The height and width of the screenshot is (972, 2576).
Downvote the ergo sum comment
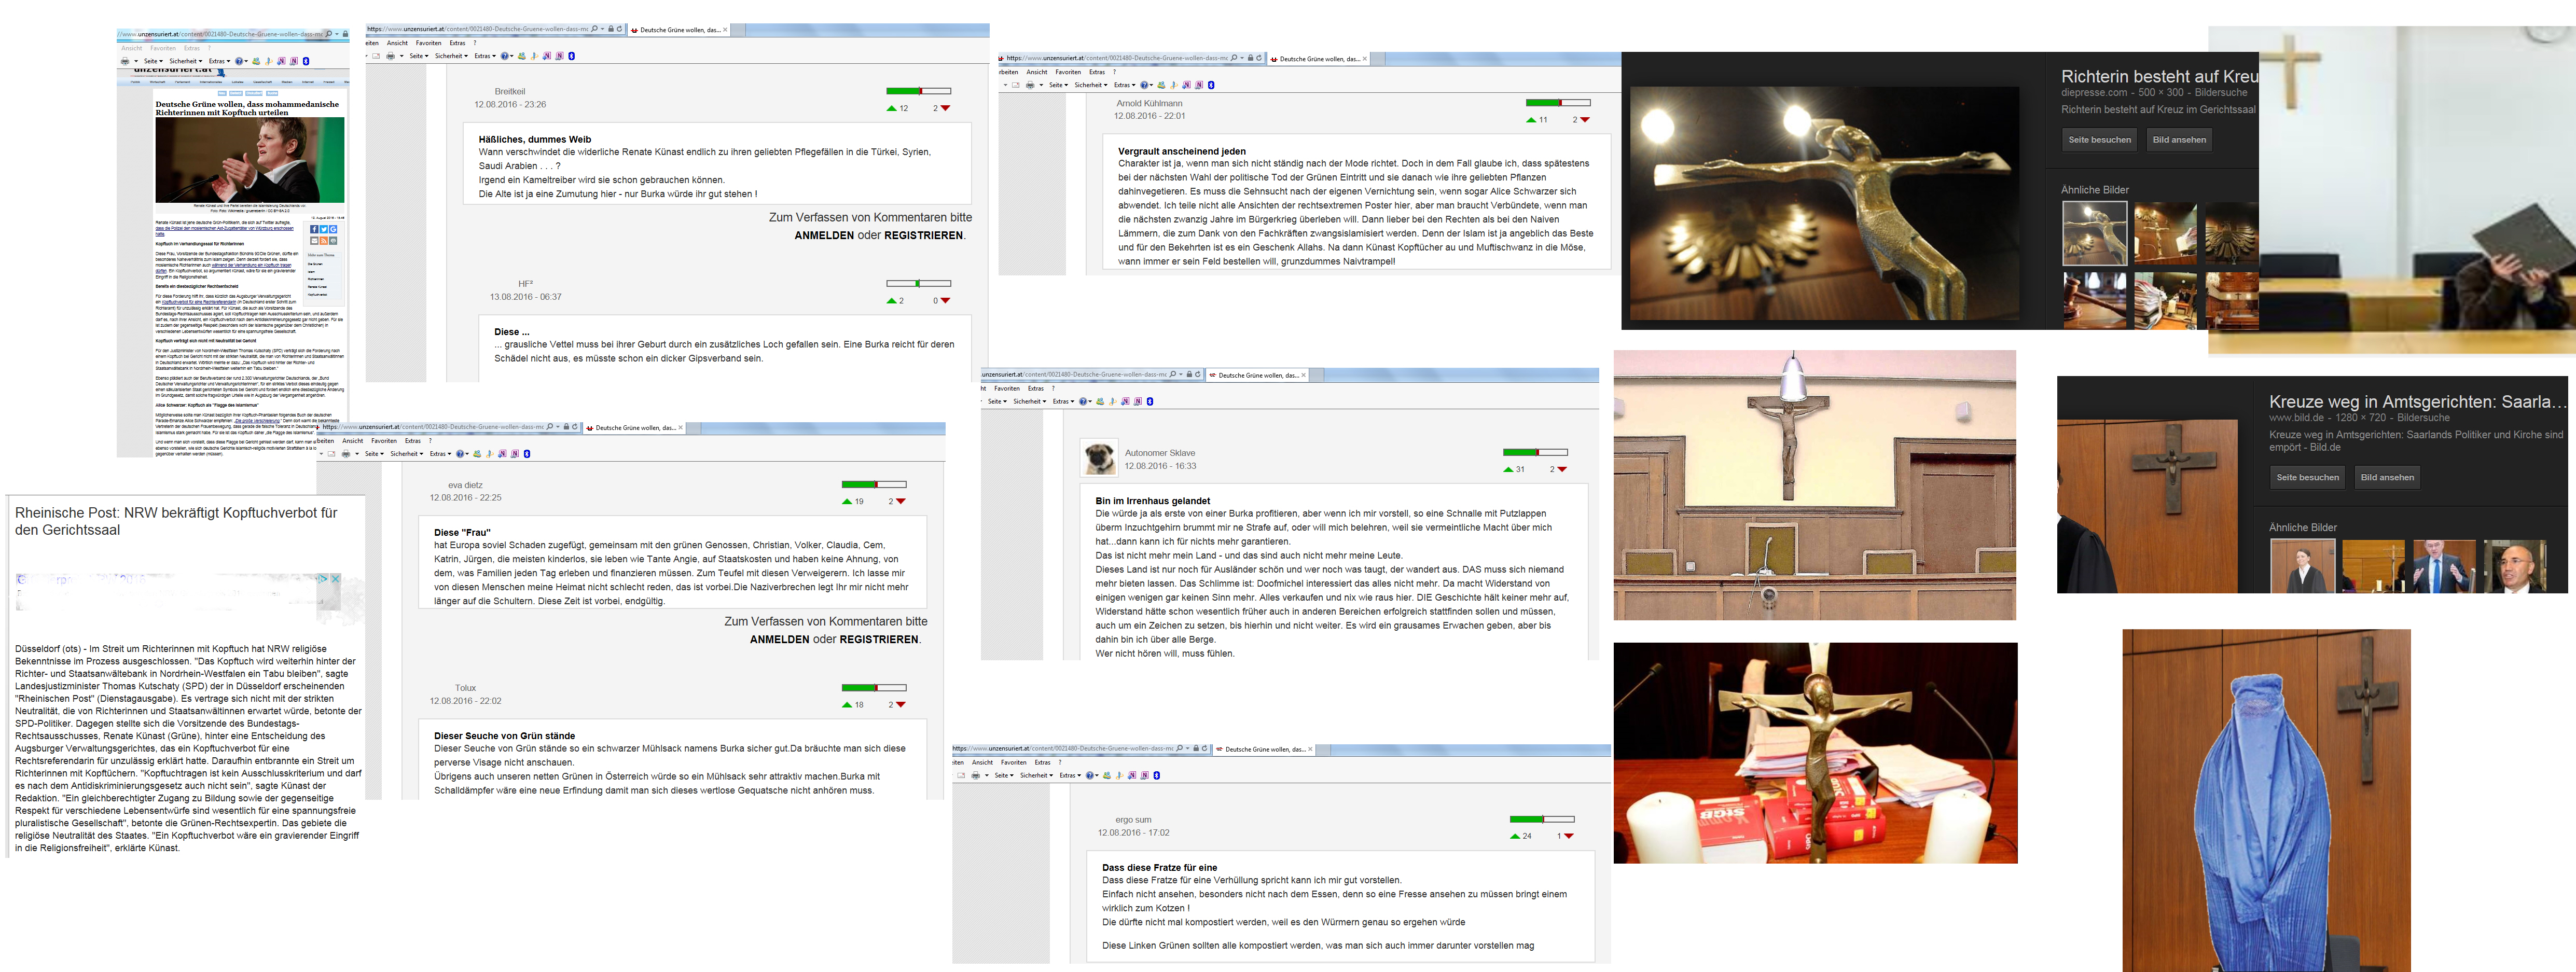coord(1568,836)
